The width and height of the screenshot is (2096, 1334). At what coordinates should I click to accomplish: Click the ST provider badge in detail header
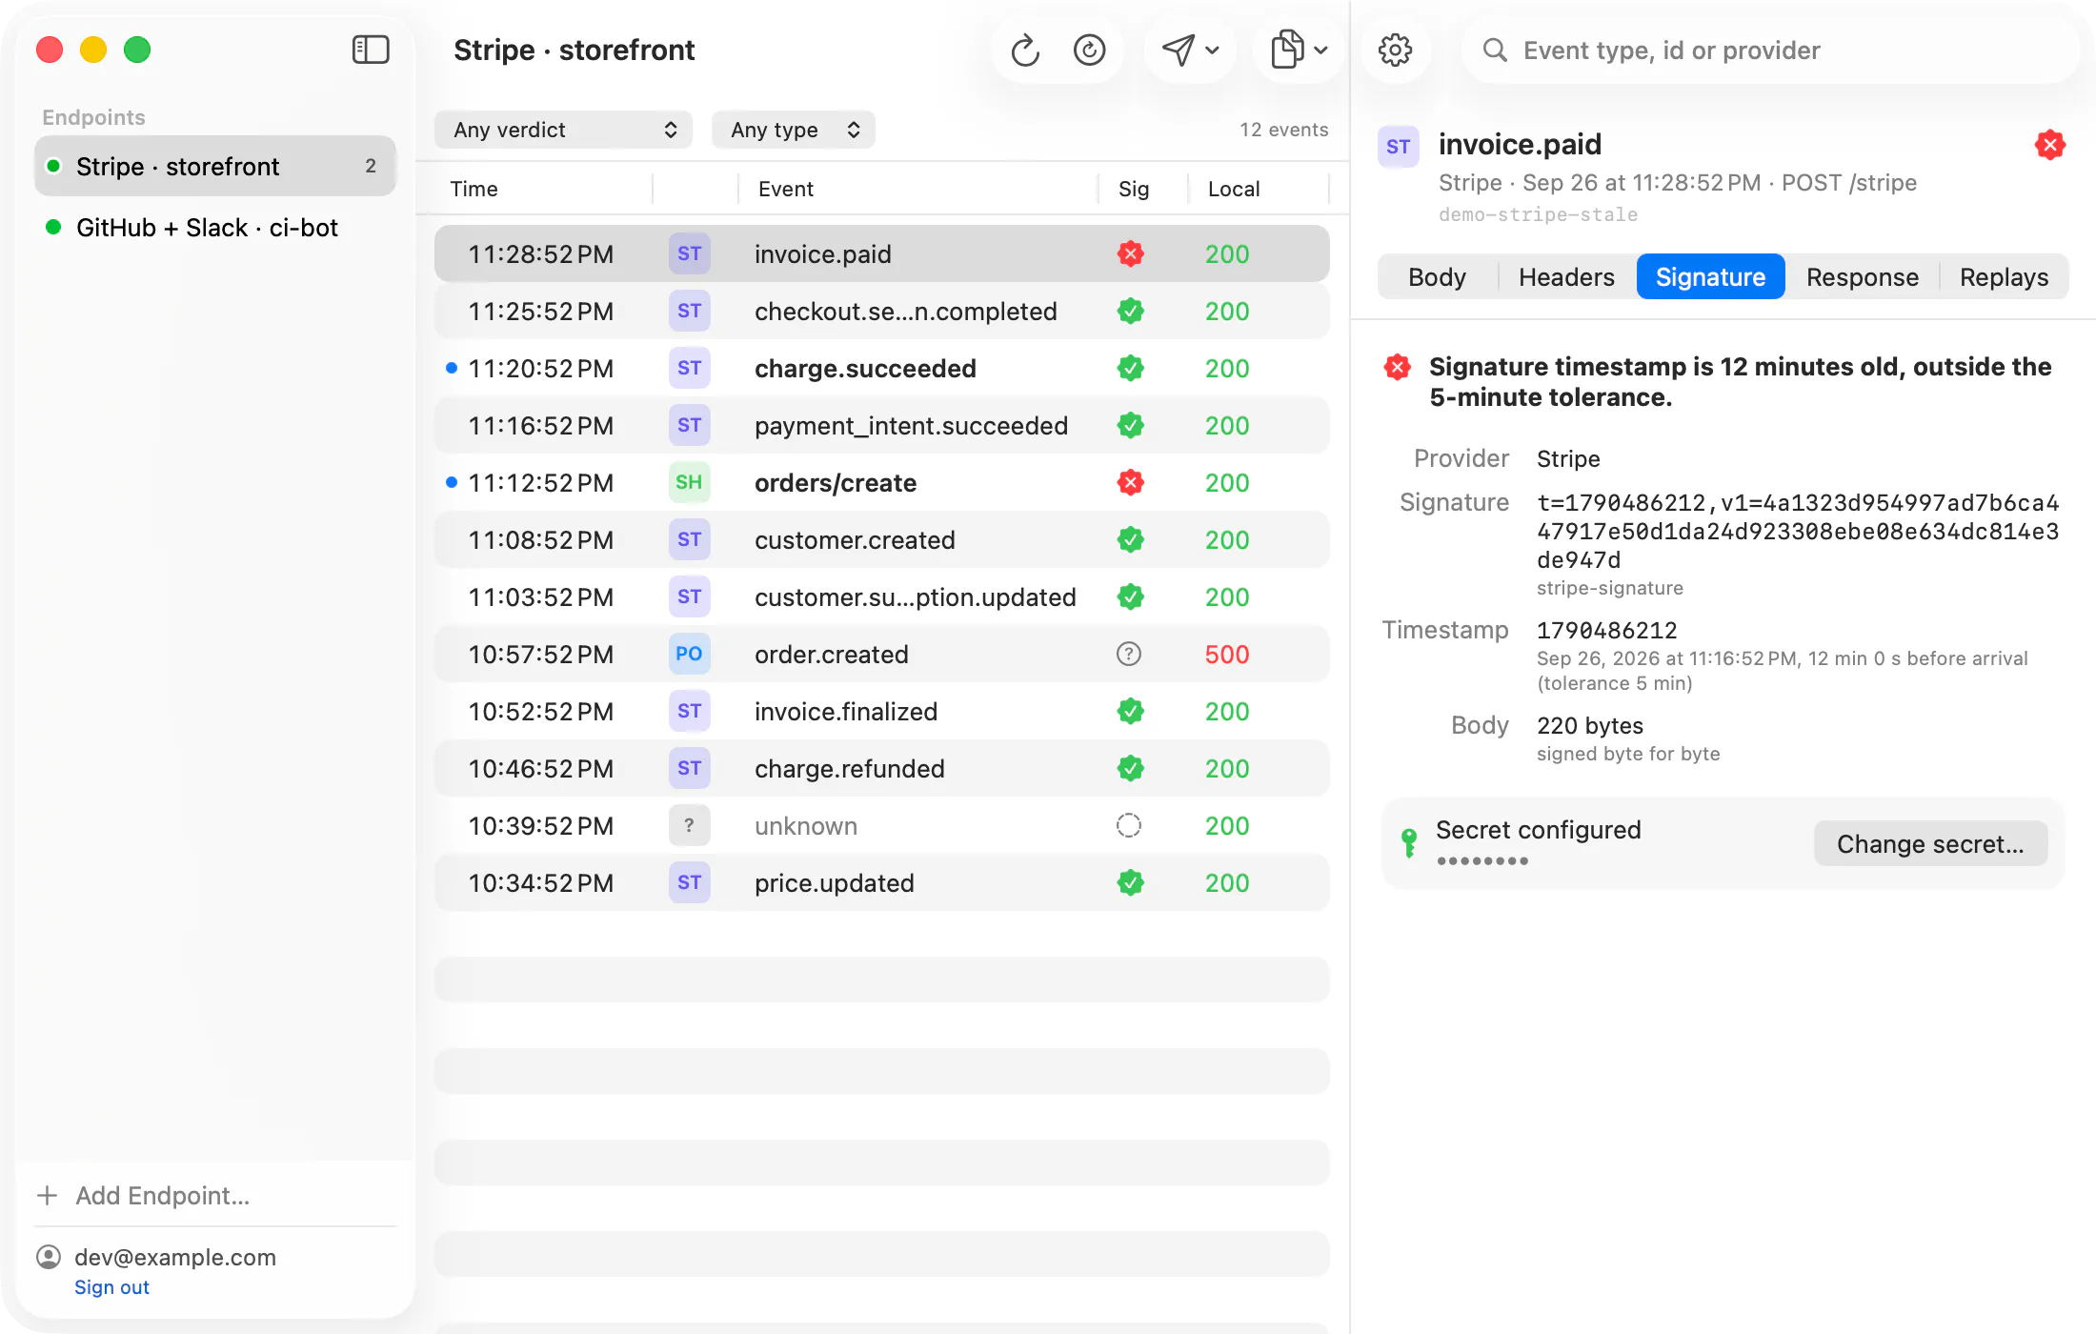(x=1398, y=147)
